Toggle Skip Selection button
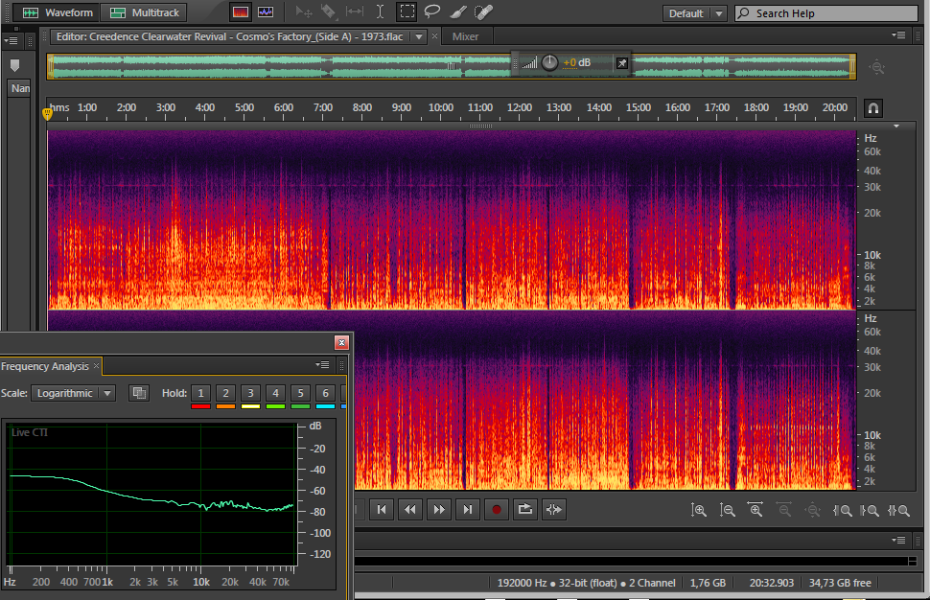This screenshot has width=930, height=600. [x=554, y=509]
